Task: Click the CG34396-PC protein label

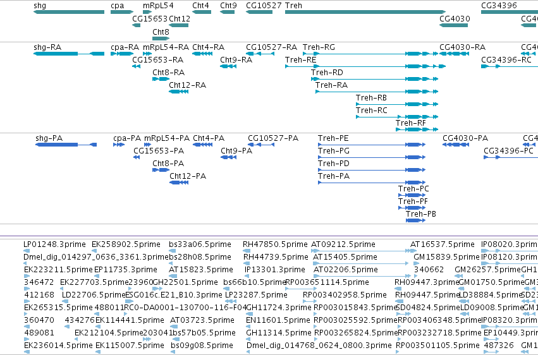Action: 508,151
